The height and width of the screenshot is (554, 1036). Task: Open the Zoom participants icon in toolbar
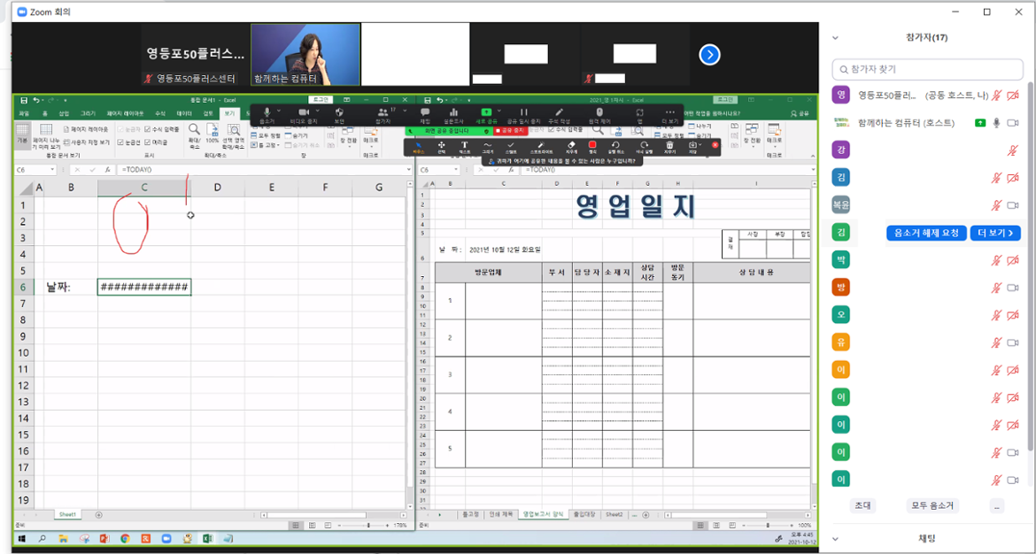point(383,113)
